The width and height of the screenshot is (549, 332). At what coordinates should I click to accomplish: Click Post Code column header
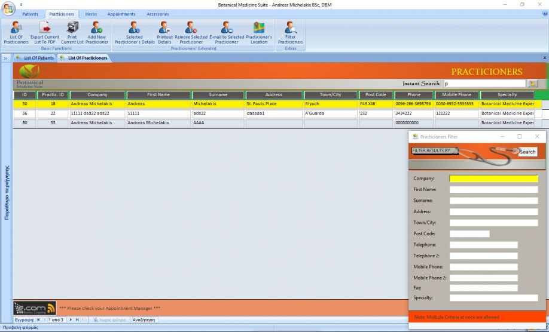(x=376, y=95)
